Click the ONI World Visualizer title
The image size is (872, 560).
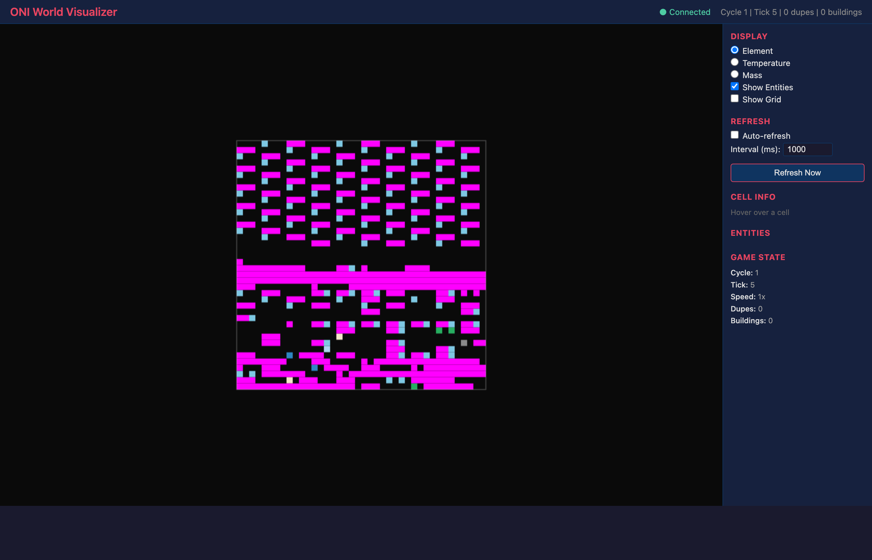point(64,12)
